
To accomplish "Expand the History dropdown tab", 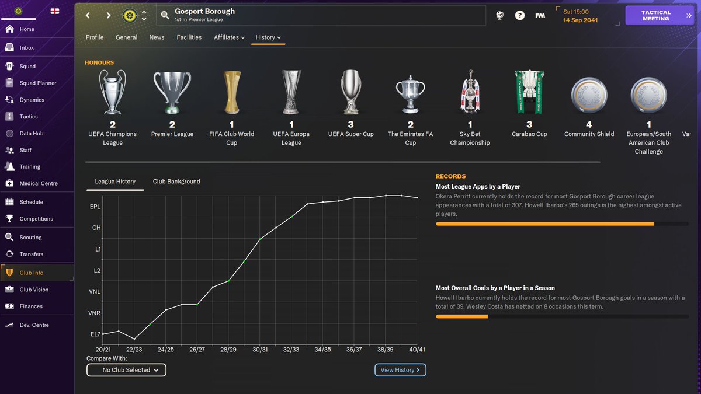I will click(x=268, y=37).
